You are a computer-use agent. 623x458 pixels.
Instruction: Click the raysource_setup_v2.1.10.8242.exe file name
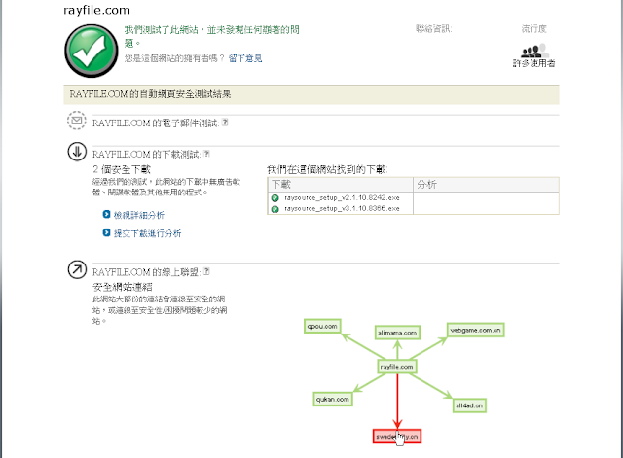tap(342, 197)
